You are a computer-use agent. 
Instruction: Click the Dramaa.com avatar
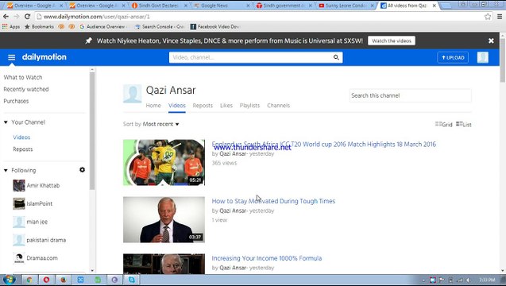(x=19, y=258)
